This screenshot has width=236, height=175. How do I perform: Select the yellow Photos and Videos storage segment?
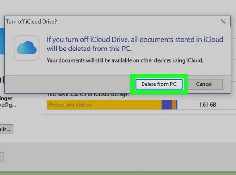104,105
